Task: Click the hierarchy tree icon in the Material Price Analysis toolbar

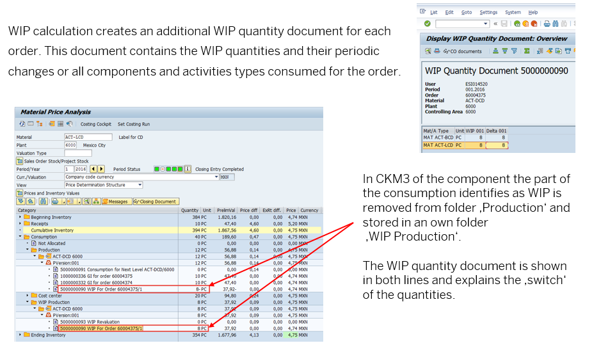Action: [40, 124]
